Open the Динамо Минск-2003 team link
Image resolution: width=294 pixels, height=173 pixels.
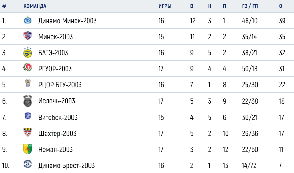(x=67, y=21)
